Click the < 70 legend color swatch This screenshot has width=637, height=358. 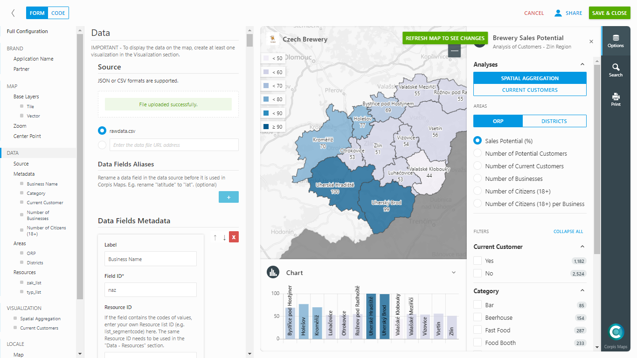[266, 86]
